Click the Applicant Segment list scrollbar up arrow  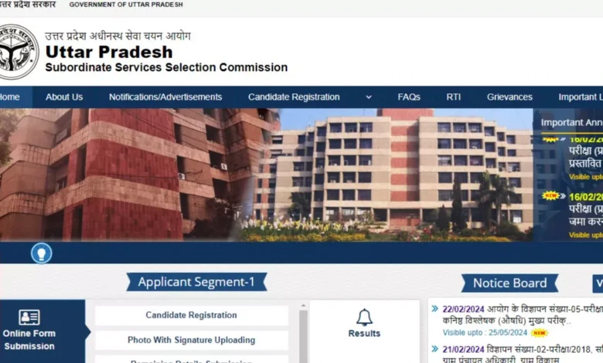303,306
